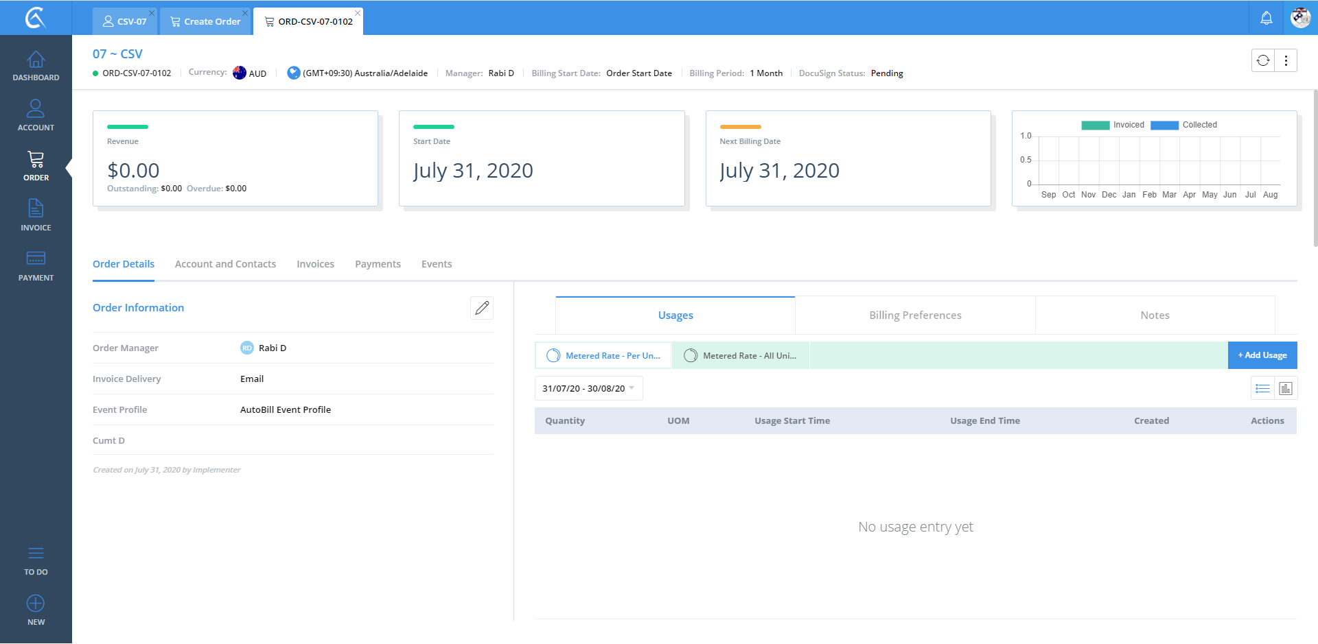Click the Add Usage button
This screenshot has height=644, width=1318.
tap(1262, 355)
